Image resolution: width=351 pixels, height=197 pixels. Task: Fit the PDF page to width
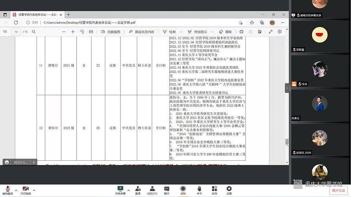coord(91,32)
